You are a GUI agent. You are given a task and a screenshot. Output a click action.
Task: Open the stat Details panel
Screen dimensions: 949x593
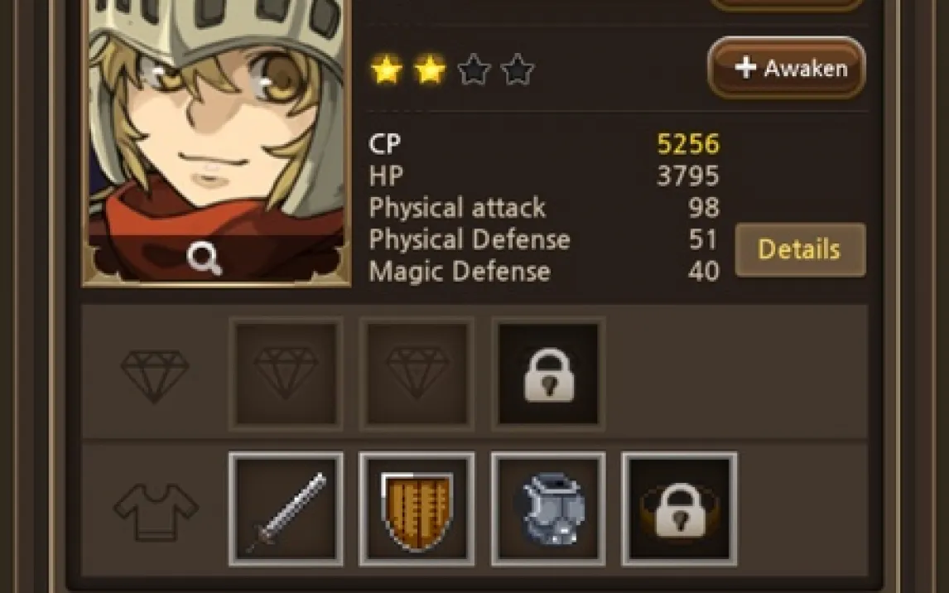(x=800, y=249)
